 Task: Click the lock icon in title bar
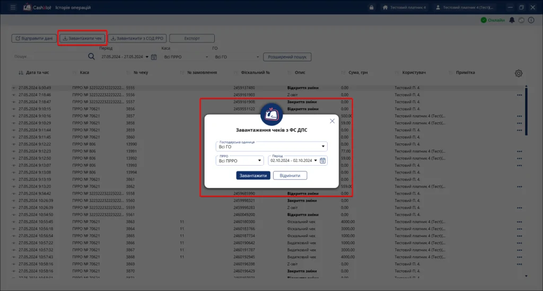pyautogui.click(x=371, y=7)
